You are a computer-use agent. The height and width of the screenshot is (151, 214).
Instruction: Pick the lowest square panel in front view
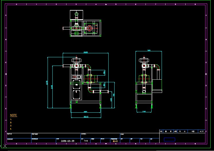pos(76,95)
